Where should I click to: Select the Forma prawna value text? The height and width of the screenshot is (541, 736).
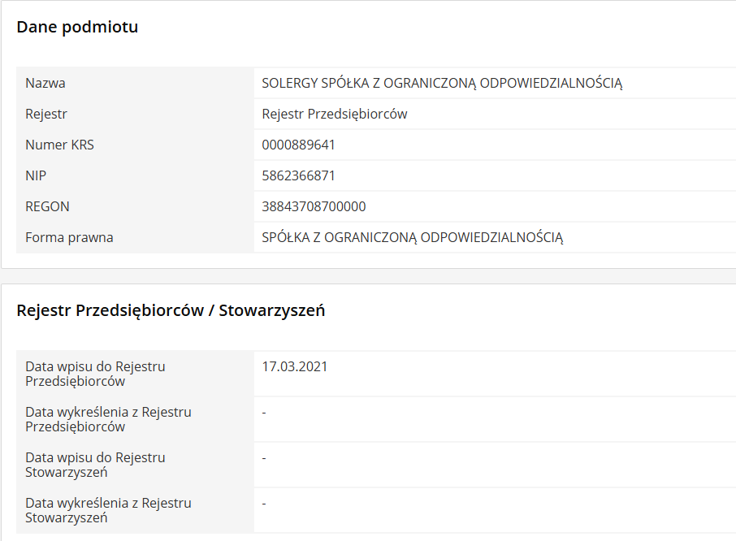coord(412,237)
